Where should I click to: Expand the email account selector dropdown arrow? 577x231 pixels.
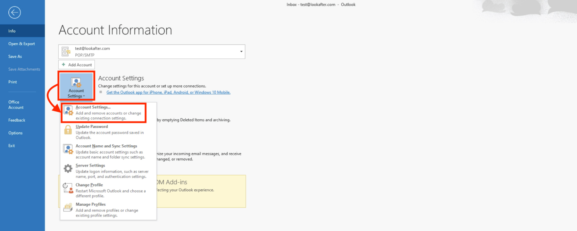(241, 52)
